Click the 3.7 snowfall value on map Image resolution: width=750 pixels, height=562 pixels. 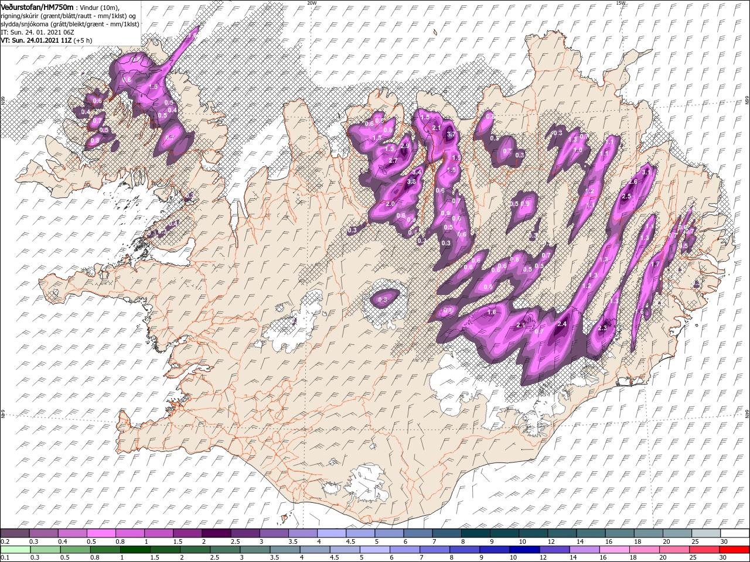pos(451,135)
